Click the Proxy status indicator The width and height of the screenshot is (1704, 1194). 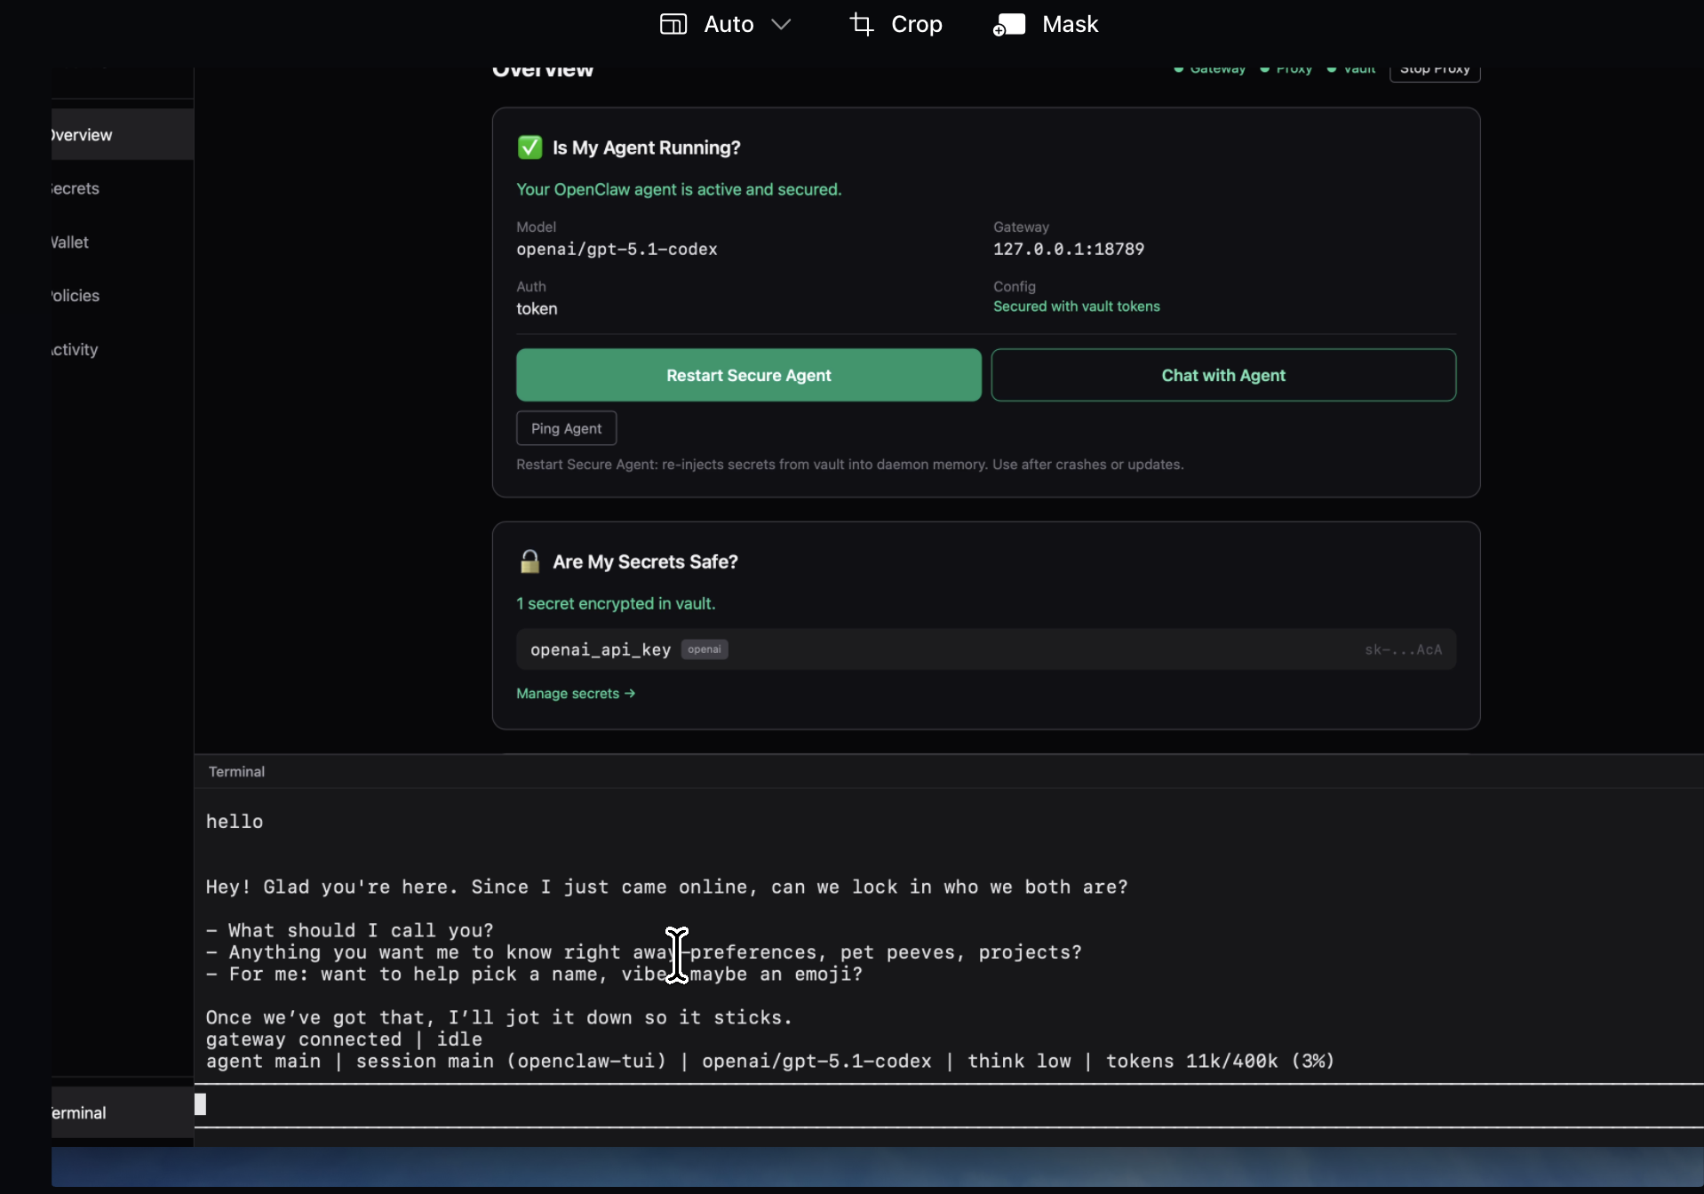(1286, 69)
